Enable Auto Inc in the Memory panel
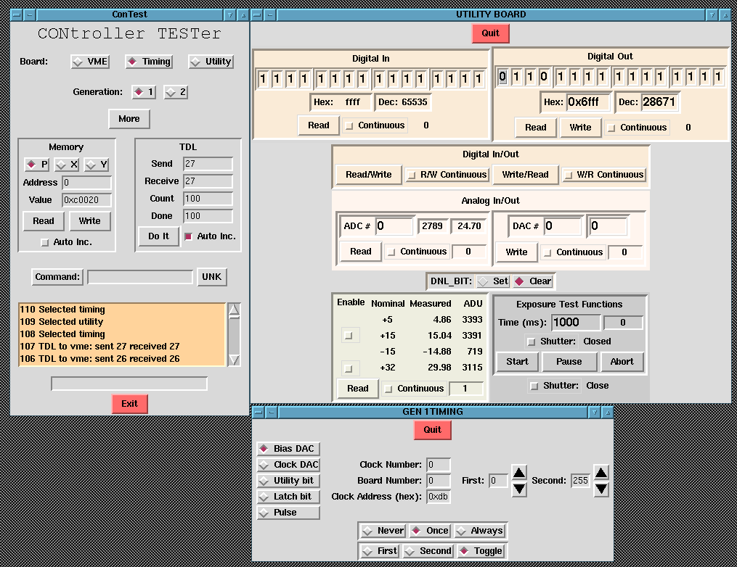 point(44,241)
